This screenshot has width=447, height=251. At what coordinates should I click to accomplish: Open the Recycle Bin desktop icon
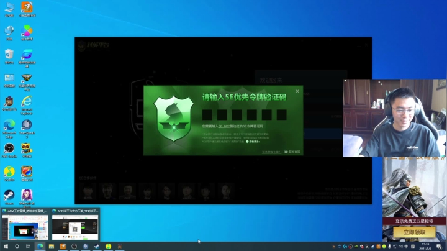coord(9,56)
